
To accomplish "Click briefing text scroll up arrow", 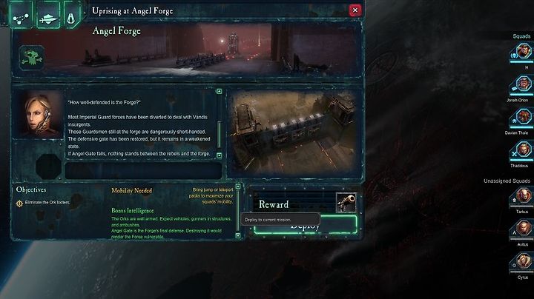I will click(219, 91).
